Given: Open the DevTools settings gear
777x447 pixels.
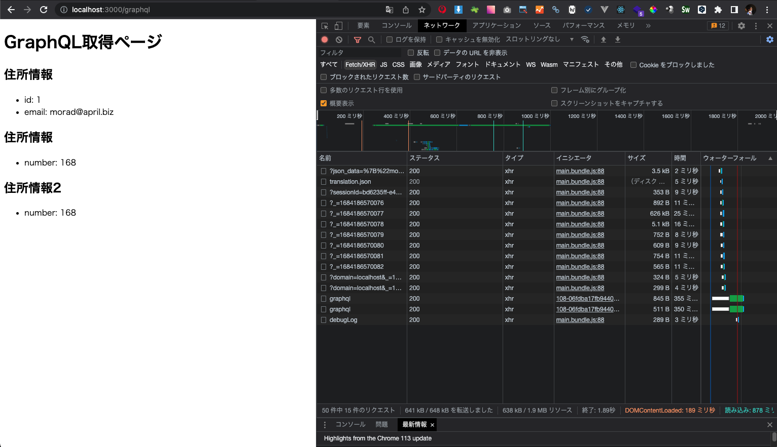Looking at the screenshot, I should coord(741,25).
